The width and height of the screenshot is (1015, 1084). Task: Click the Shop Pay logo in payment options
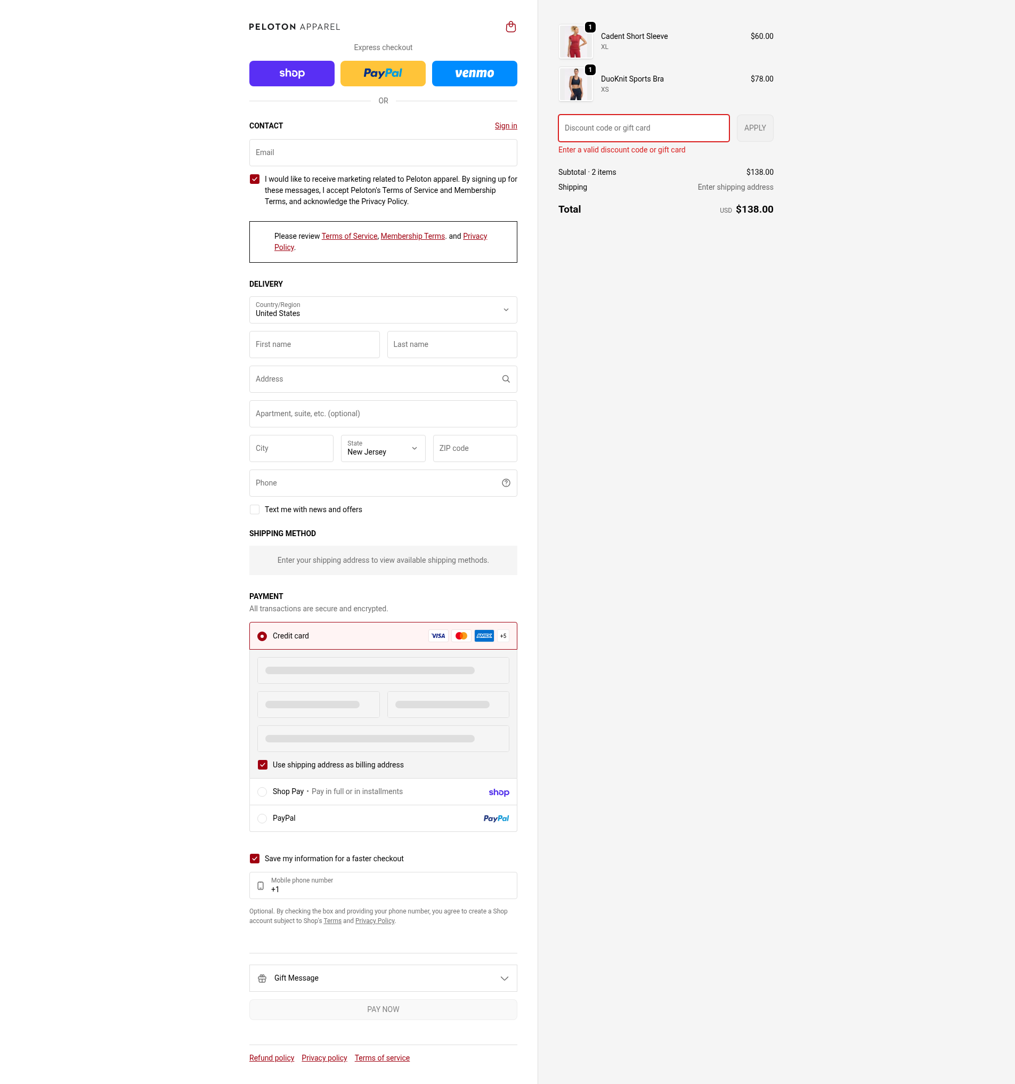point(498,792)
